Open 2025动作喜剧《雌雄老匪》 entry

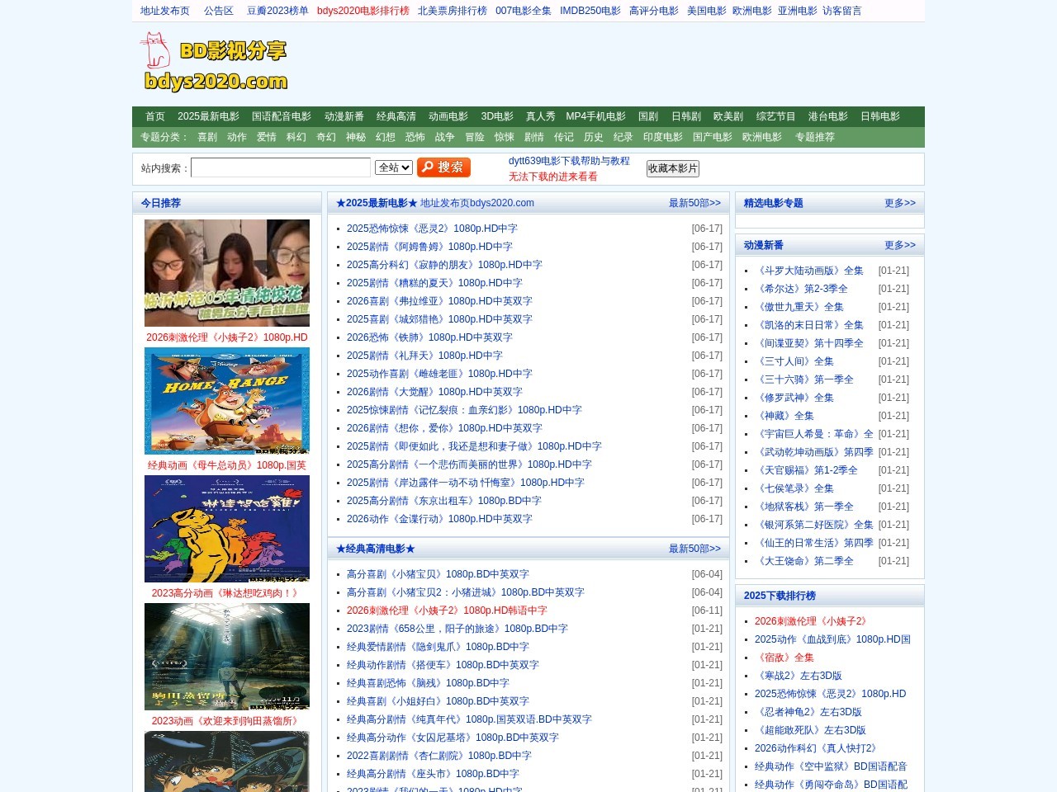pos(439,374)
